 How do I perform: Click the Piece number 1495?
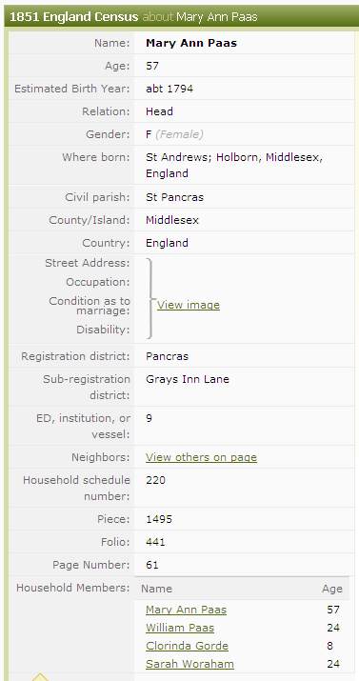point(159,519)
